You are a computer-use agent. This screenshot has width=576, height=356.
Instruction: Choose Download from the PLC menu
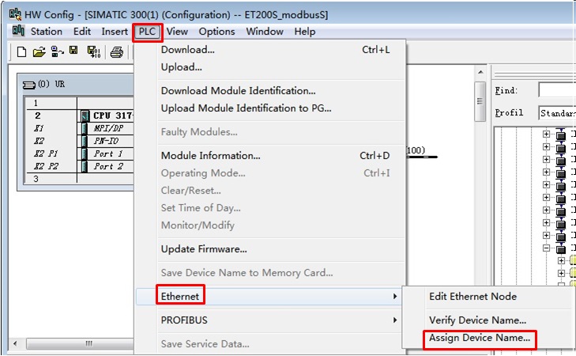coord(188,50)
